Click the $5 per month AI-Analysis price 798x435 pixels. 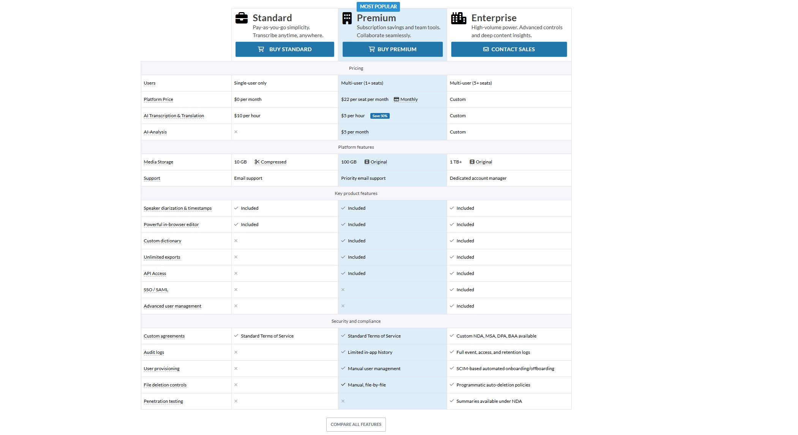[355, 132]
